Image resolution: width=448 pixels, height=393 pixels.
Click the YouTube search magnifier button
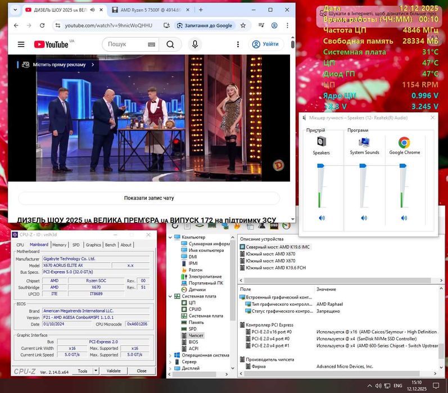(x=170, y=44)
